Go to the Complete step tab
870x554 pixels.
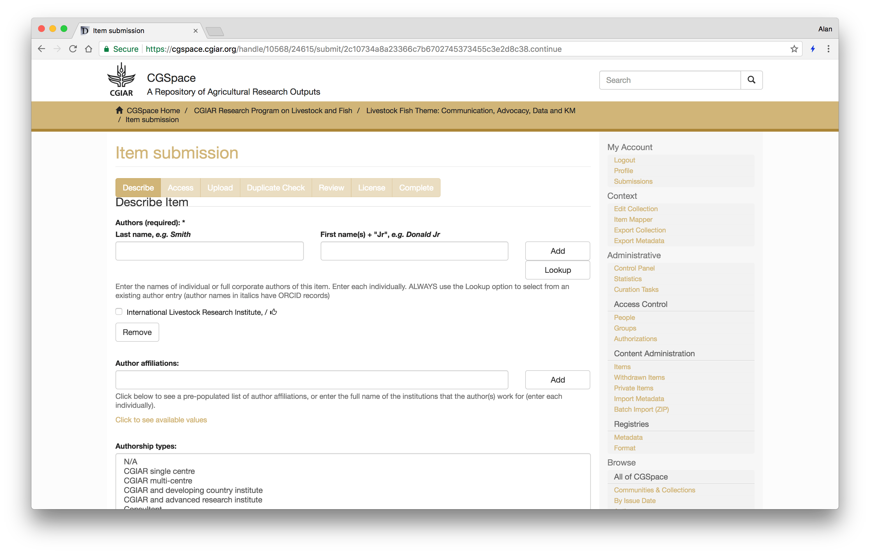416,187
